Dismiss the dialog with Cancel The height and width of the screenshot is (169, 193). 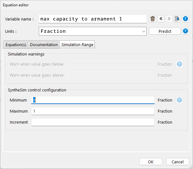[x=178, y=162]
